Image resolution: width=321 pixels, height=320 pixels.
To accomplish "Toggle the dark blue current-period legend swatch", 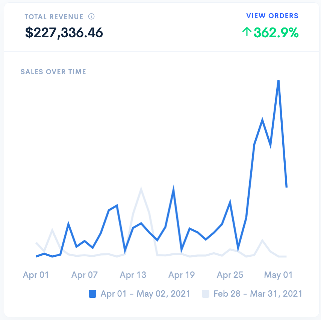I will point(92,294).
